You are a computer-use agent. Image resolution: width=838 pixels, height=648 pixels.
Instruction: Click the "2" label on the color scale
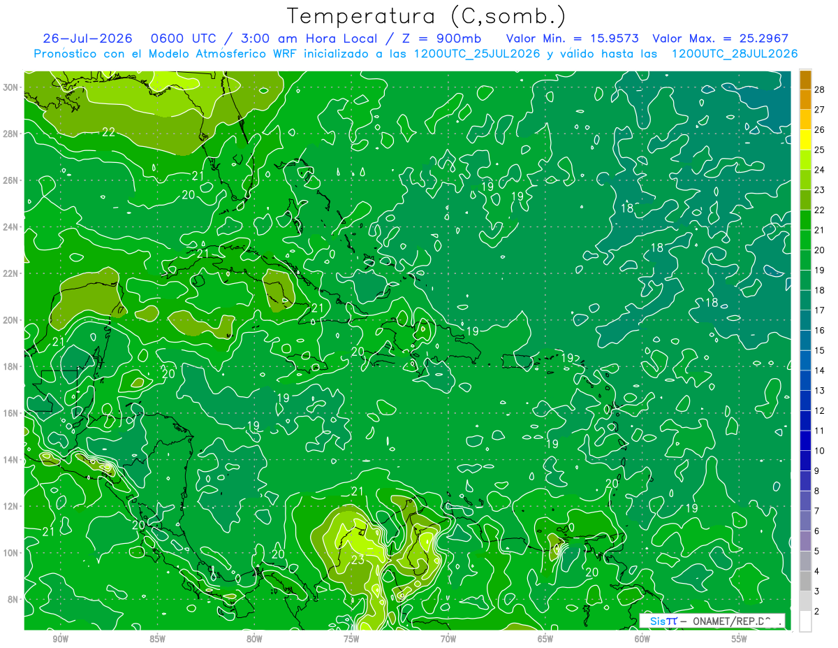tap(817, 612)
